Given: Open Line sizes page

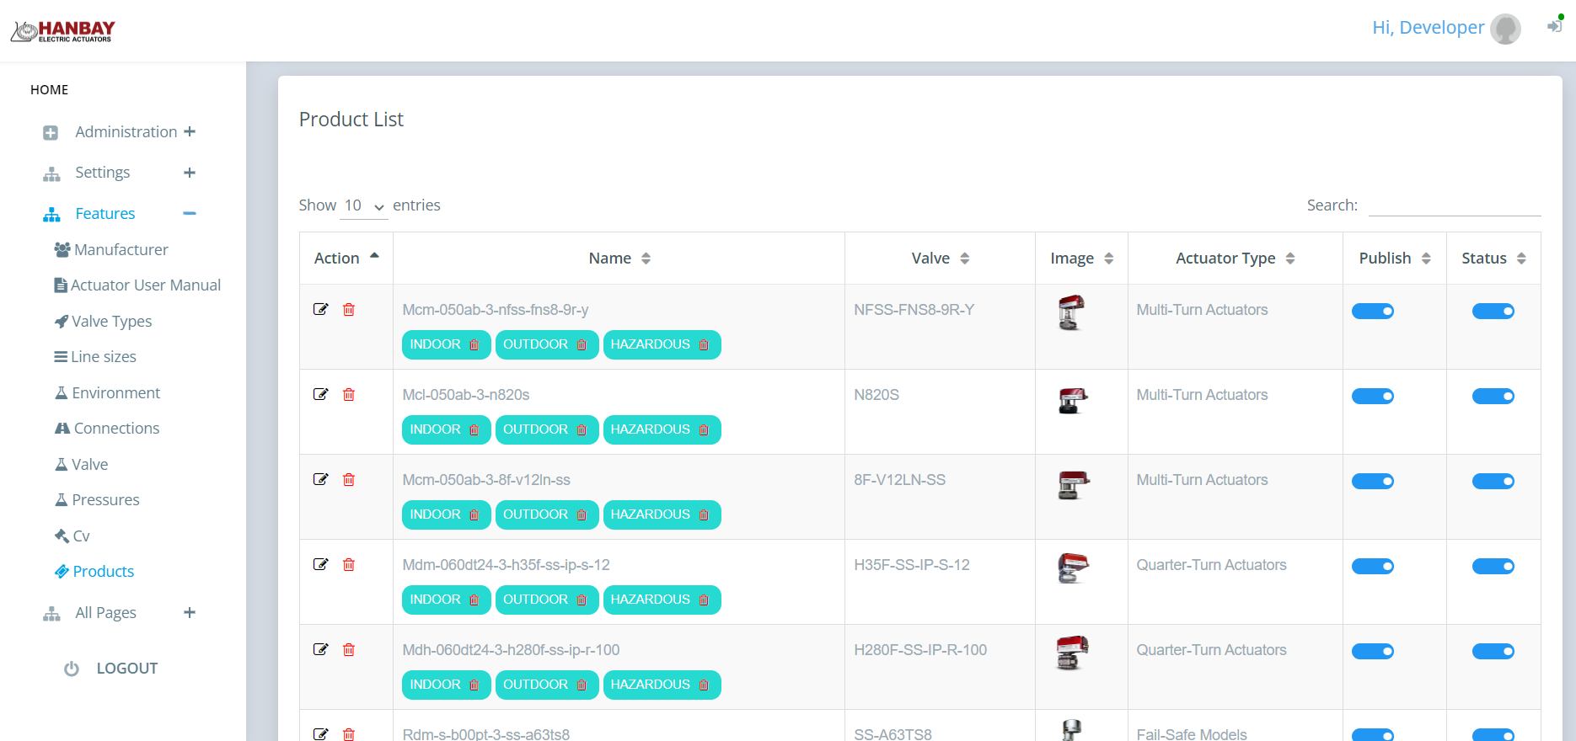Looking at the screenshot, I should point(95,357).
